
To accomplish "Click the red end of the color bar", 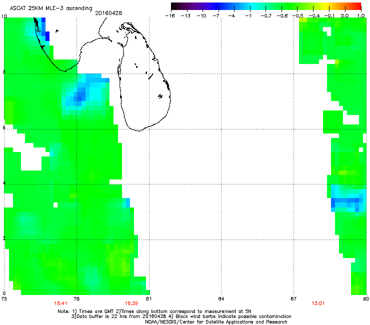I will [358, 6].
